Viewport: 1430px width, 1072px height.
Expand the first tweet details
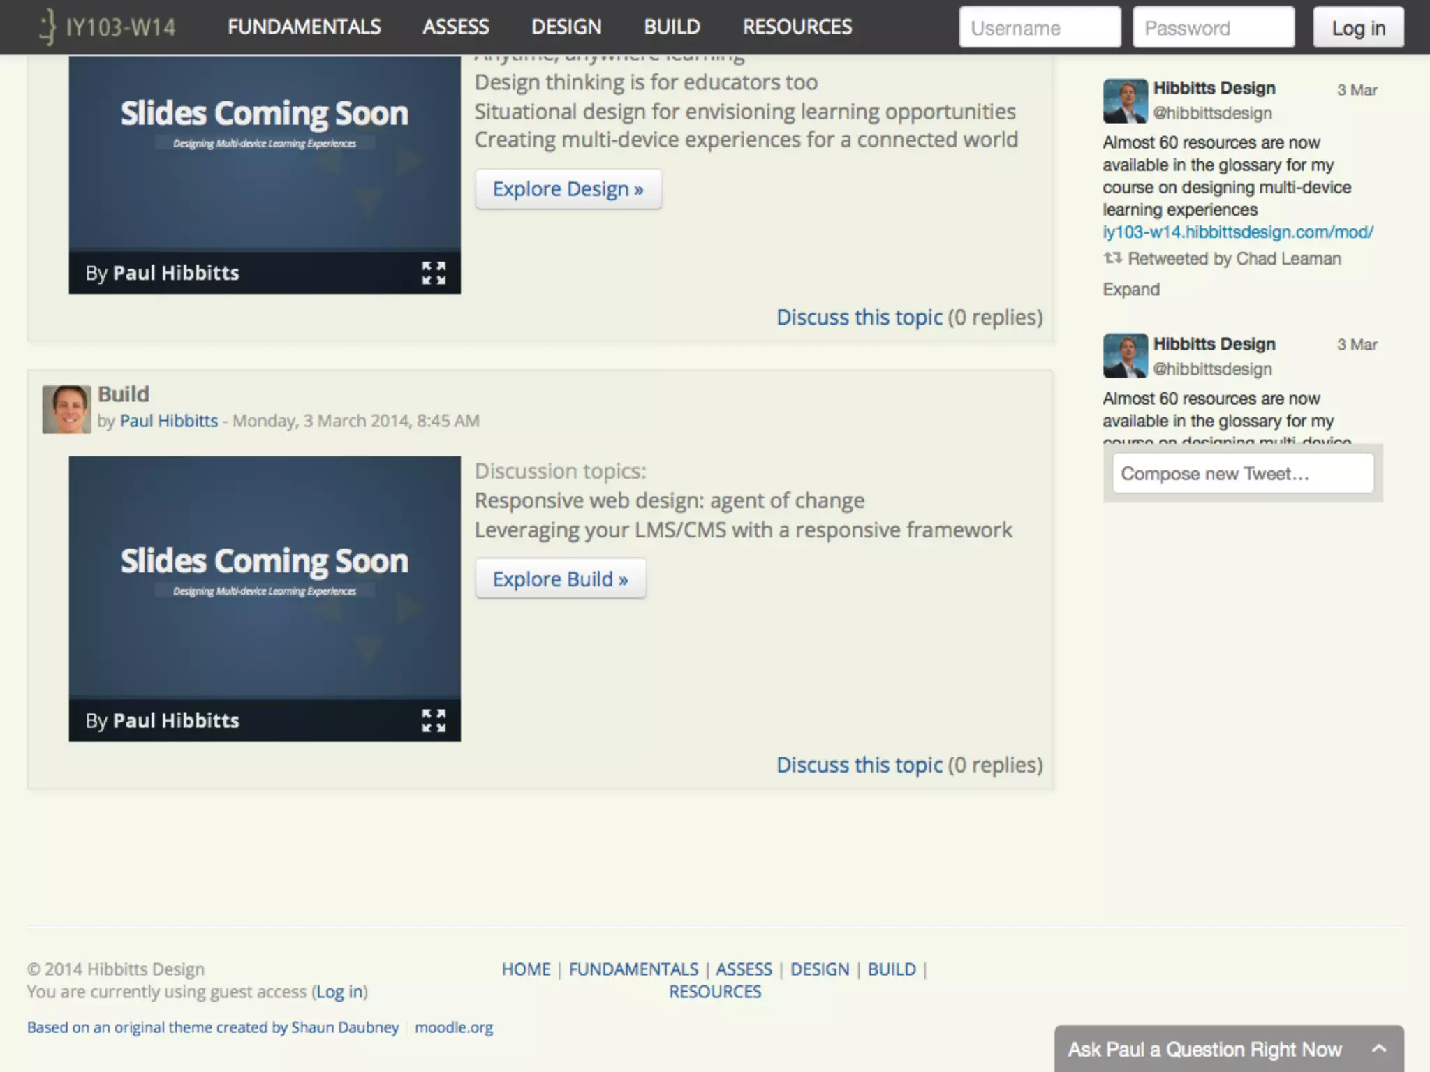coord(1130,290)
